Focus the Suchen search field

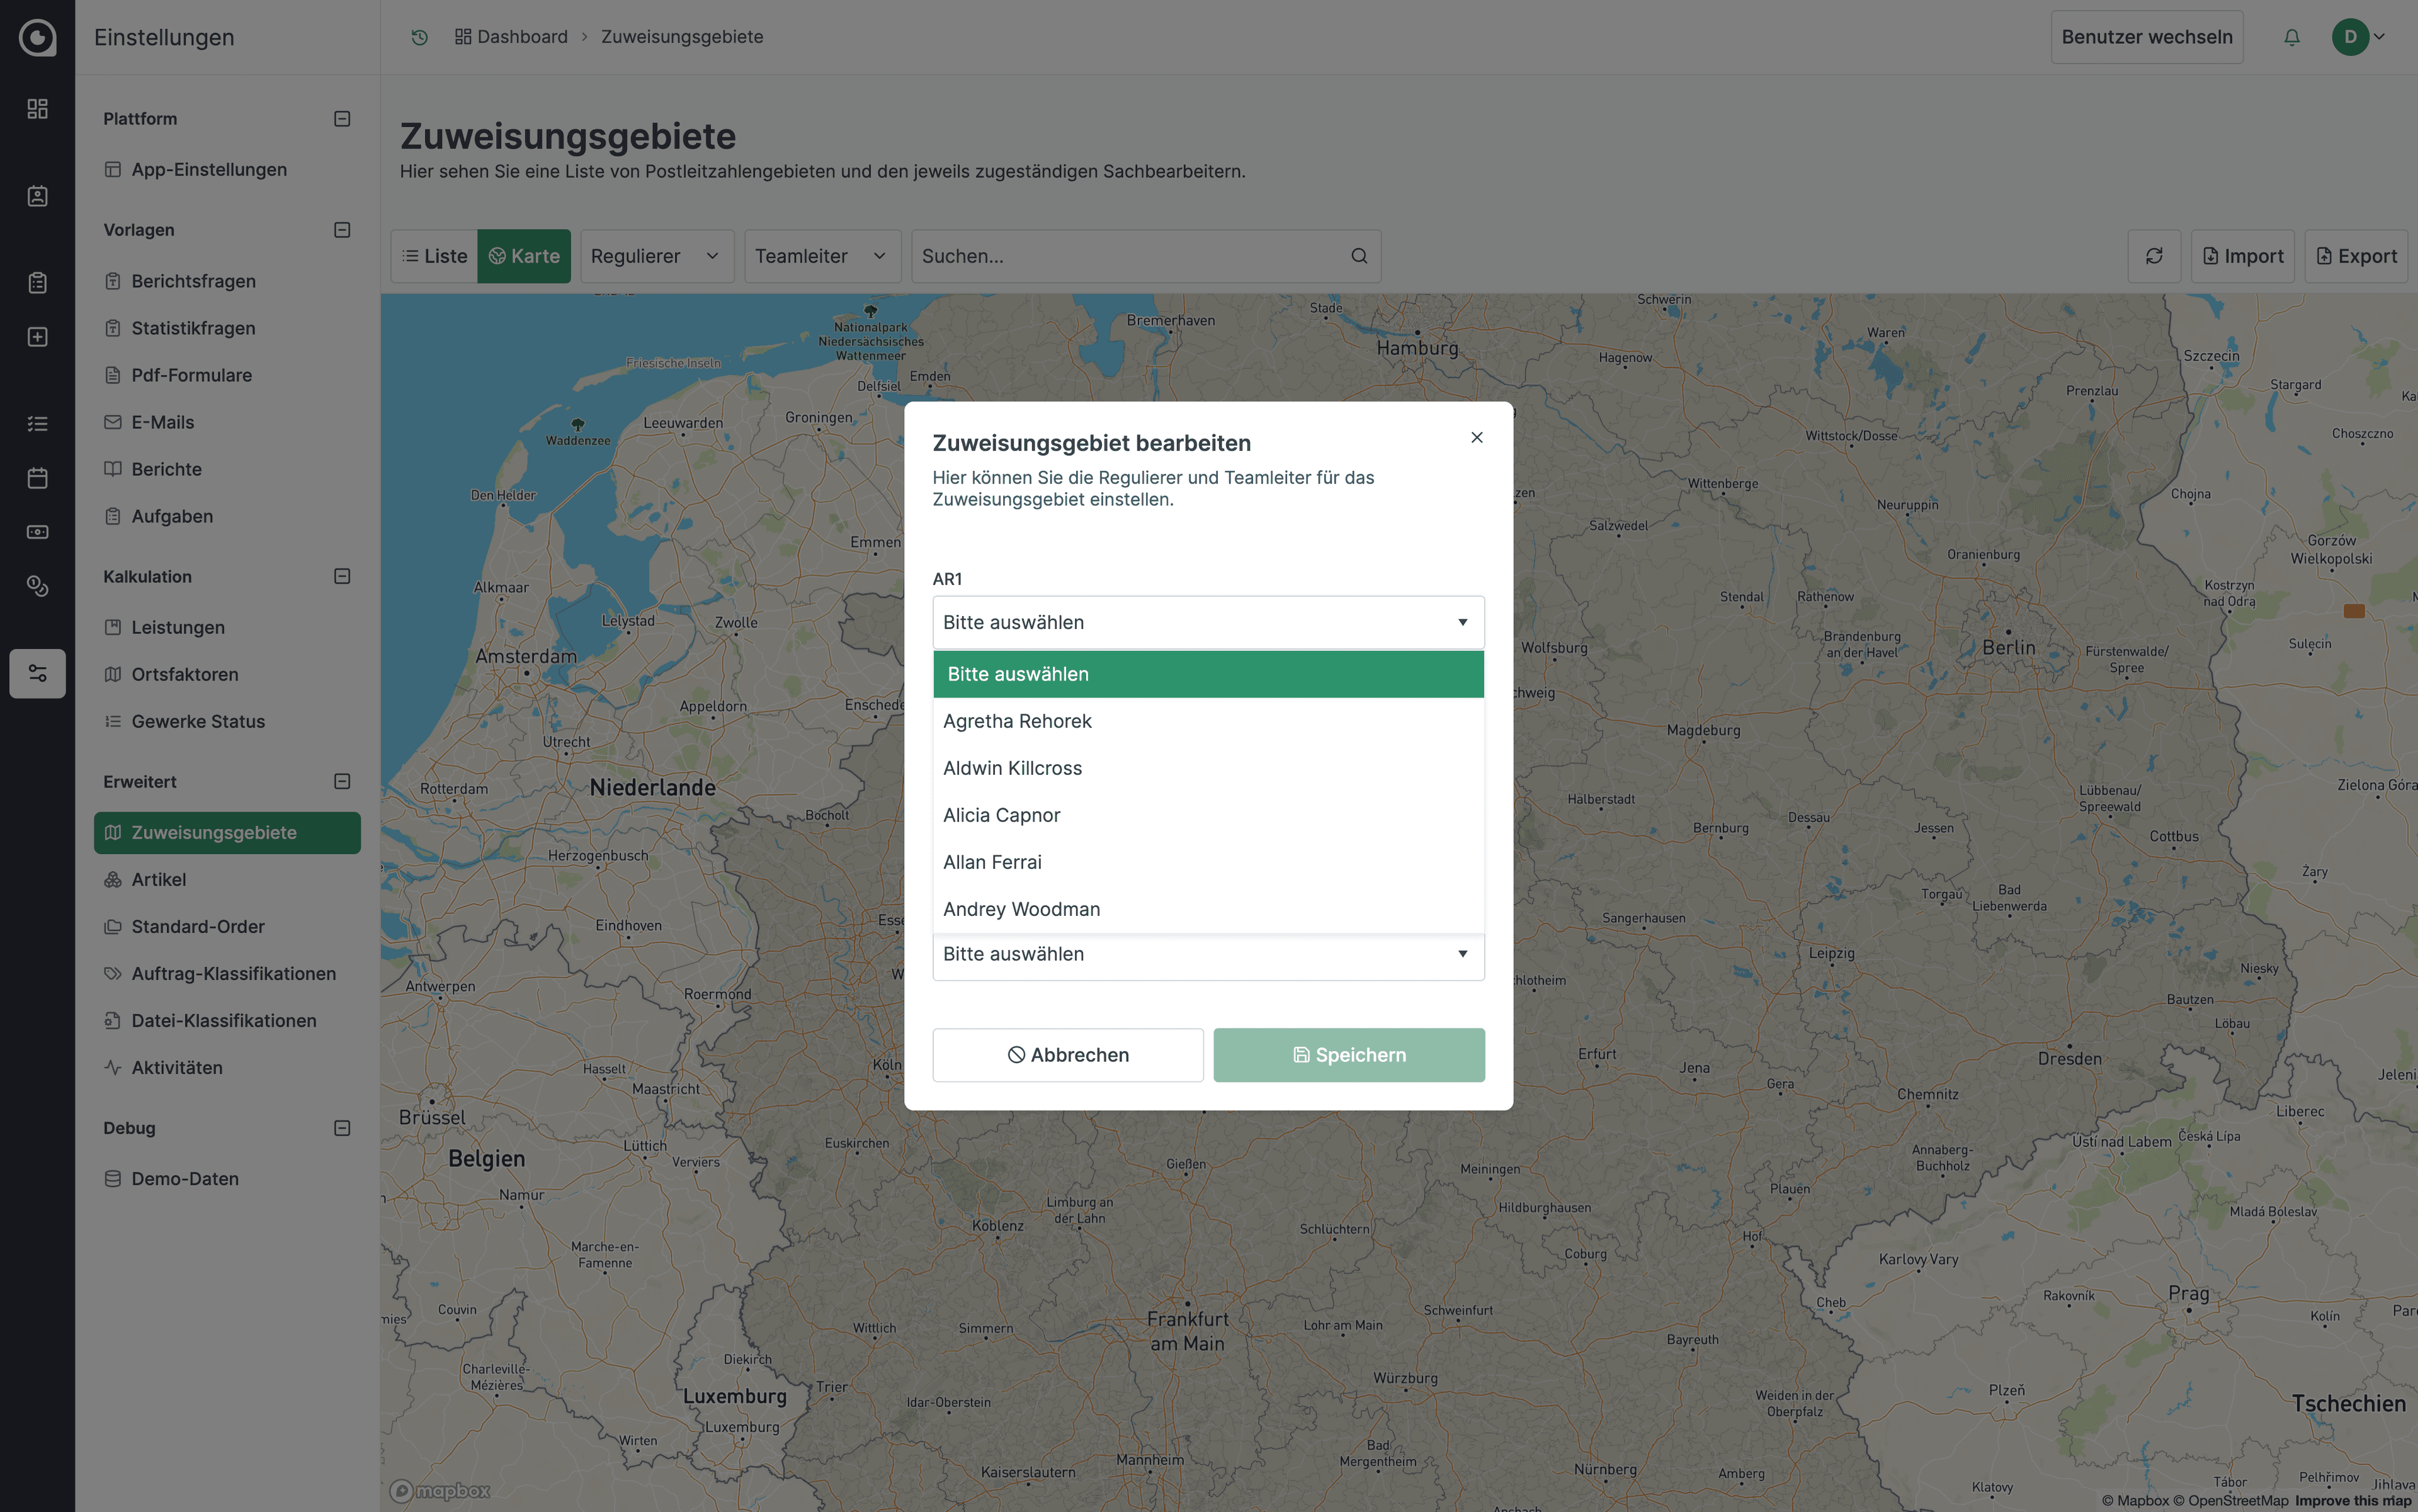(x=1145, y=256)
